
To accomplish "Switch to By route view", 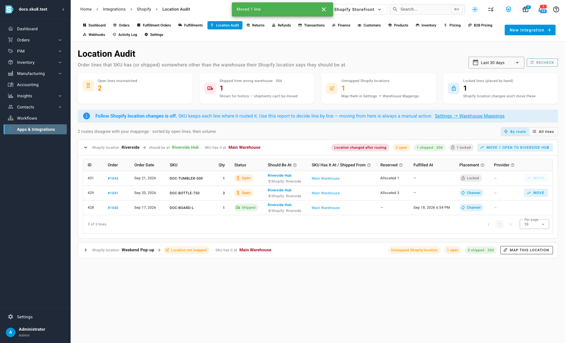I will 515,132.
